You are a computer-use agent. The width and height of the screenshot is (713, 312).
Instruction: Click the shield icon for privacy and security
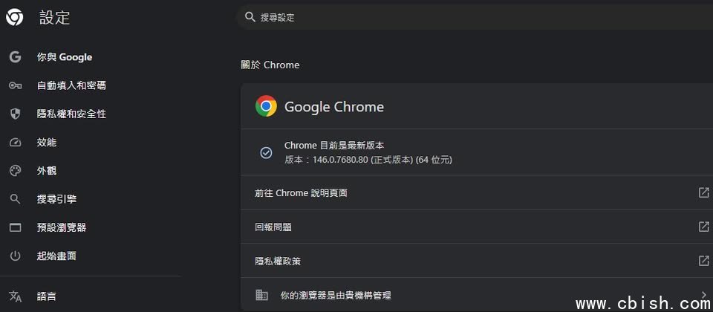click(x=15, y=114)
